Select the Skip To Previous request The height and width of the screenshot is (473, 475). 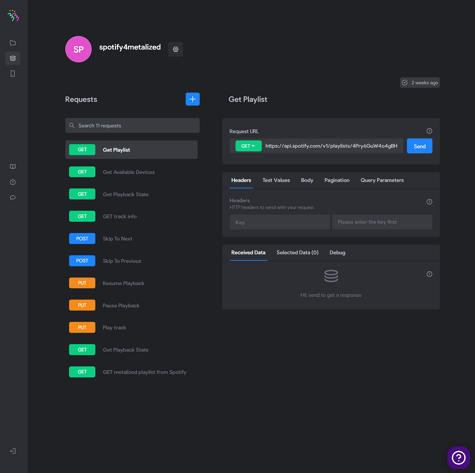pos(131,261)
